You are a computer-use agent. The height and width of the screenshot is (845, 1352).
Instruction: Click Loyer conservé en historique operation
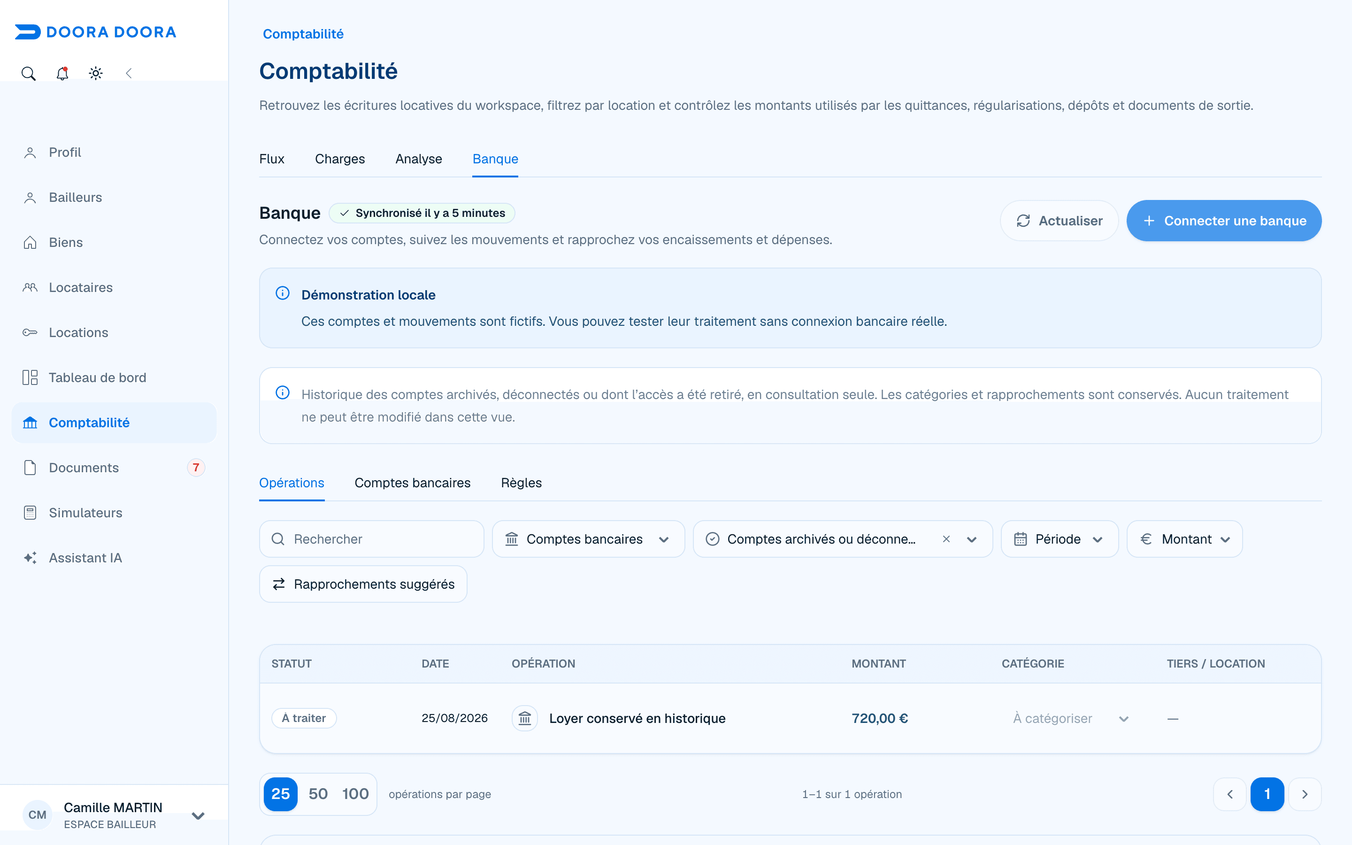click(637, 719)
